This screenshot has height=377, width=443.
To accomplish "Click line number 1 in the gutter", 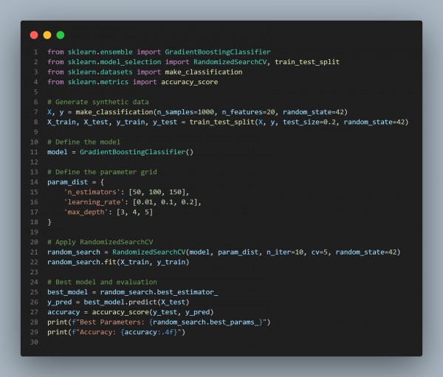I will click(36, 52).
